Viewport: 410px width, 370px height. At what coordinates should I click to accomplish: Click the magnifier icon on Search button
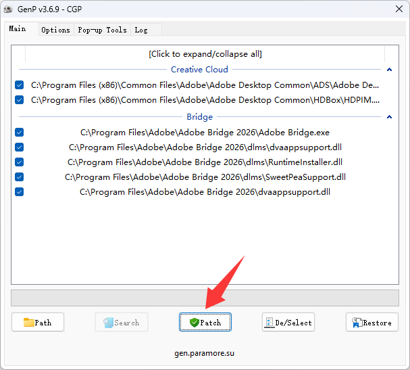coord(108,323)
